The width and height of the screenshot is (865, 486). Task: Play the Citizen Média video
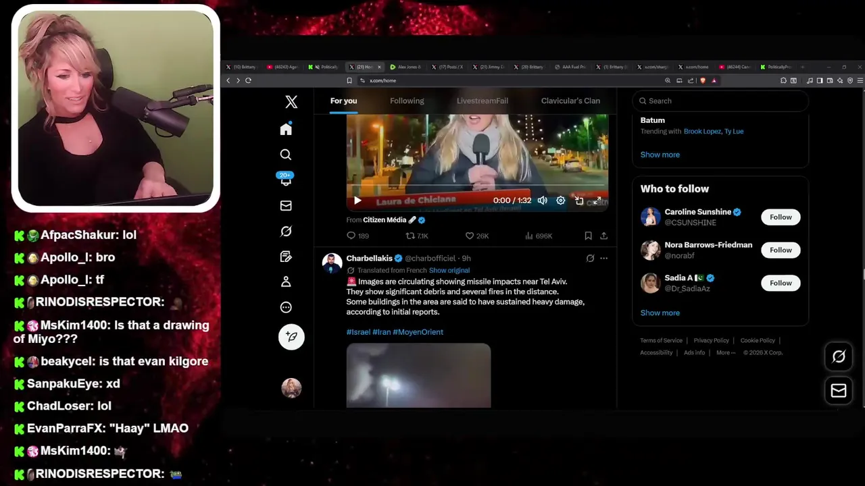pyautogui.click(x=357, y=200)
